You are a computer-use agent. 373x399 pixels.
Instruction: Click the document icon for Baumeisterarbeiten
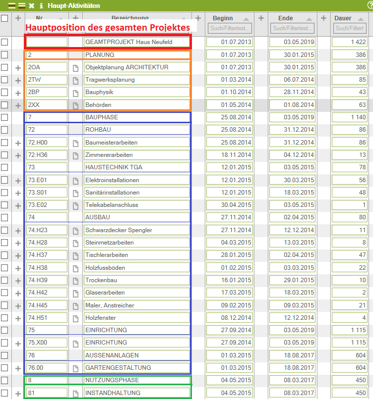tap(76, 143)
